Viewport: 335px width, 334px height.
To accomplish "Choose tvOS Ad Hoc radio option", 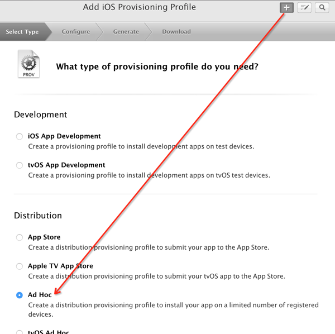I will click(x=20, y=332).
